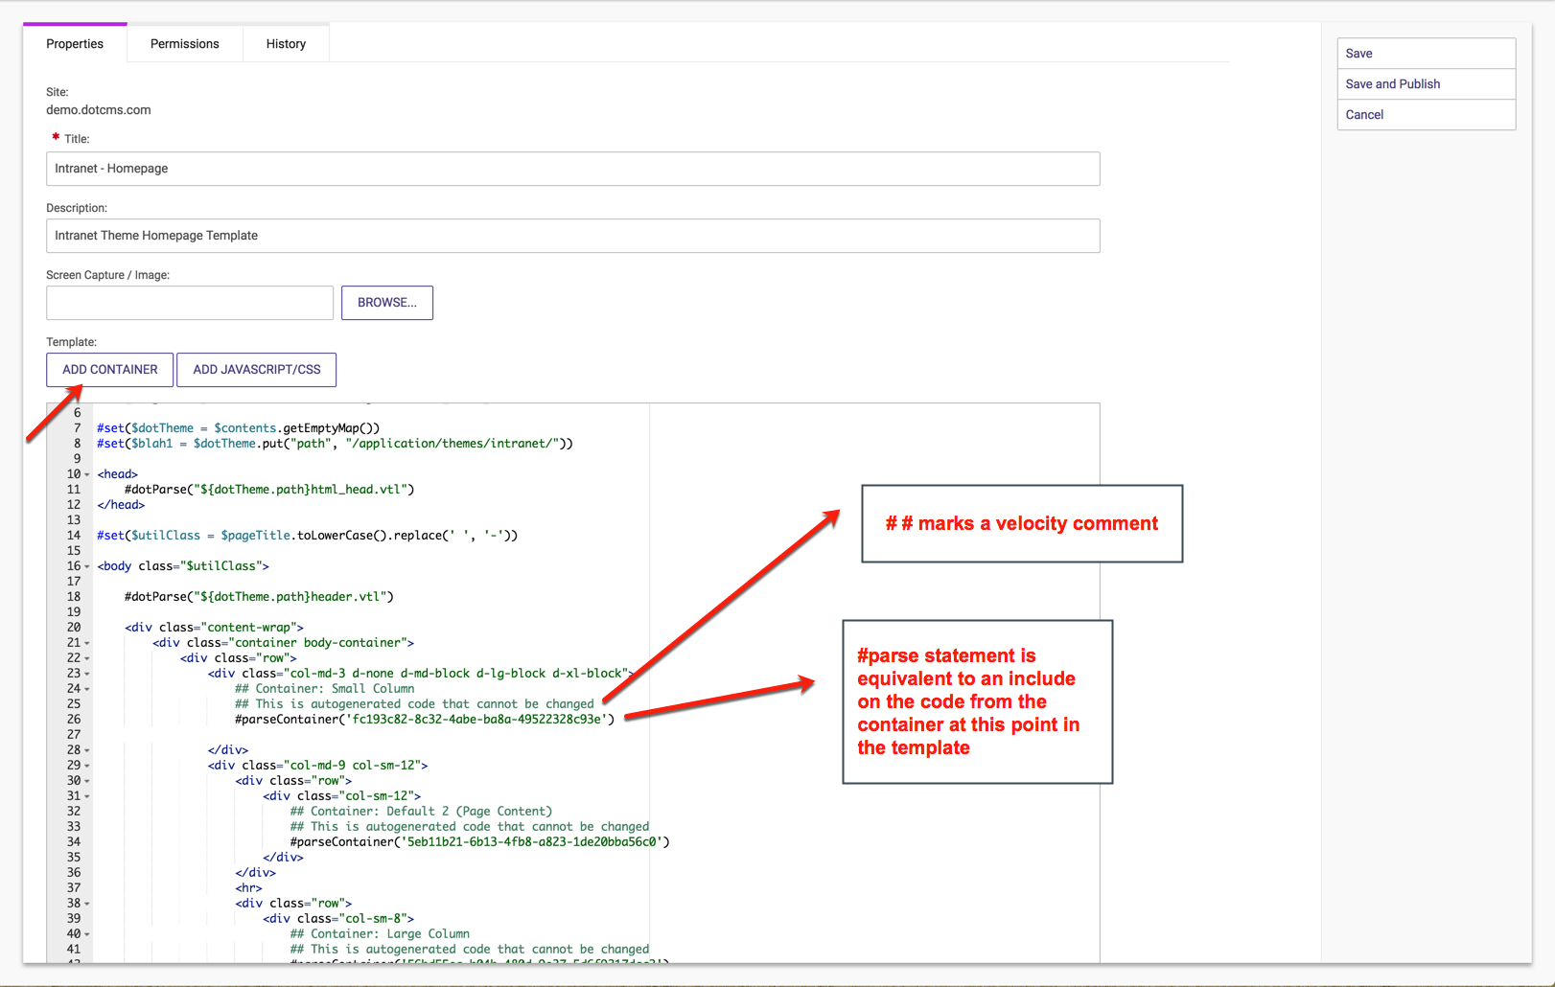Collapse the row div at line 38
The height and width of the screenshot is (987, 1555).
click(87, 905)
